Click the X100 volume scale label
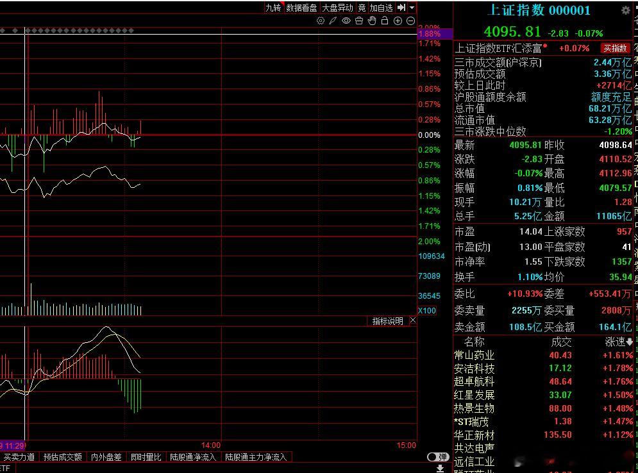 [x=427, y=310]
